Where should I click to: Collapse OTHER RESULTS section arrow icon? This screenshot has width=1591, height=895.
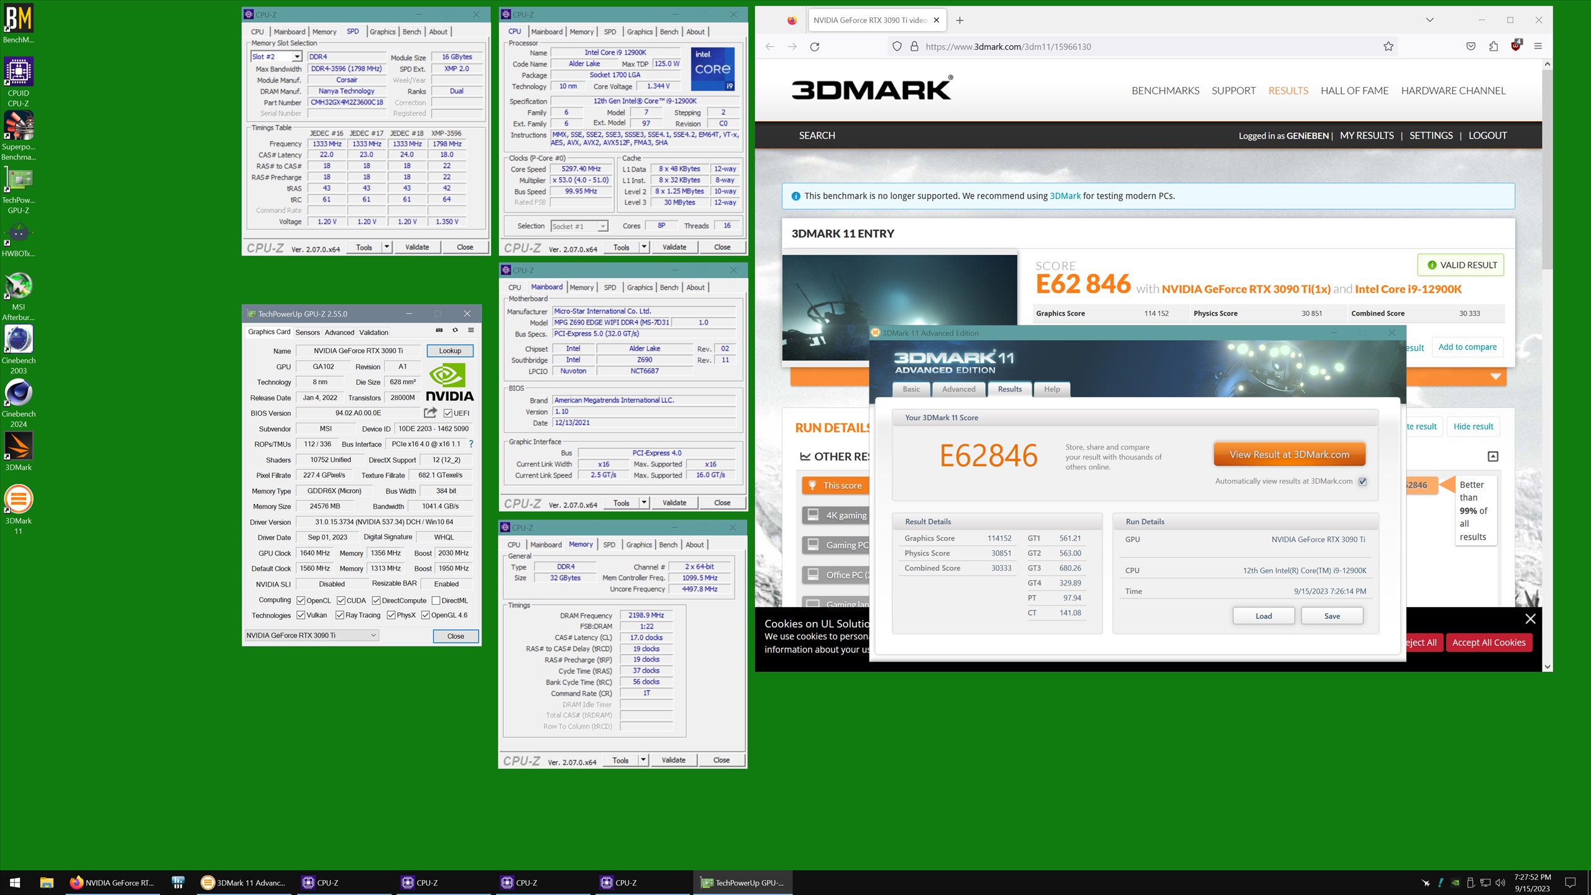(1493, 457)
